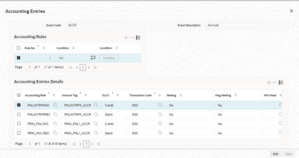The image size is (299, 158).
Task: Close the Accounting Entries dialog
Action: [291, 11]
